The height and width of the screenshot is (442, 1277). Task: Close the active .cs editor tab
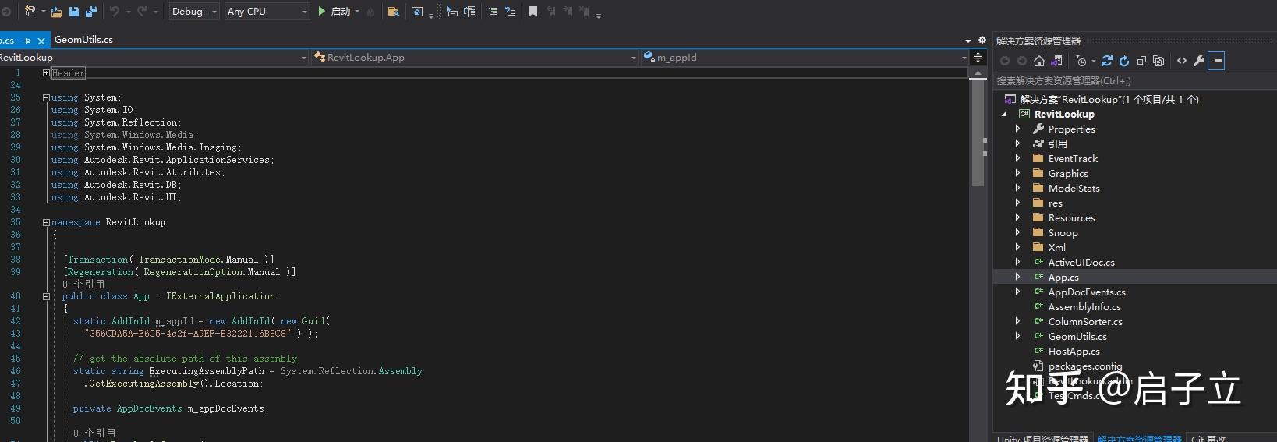coord(41,41)
